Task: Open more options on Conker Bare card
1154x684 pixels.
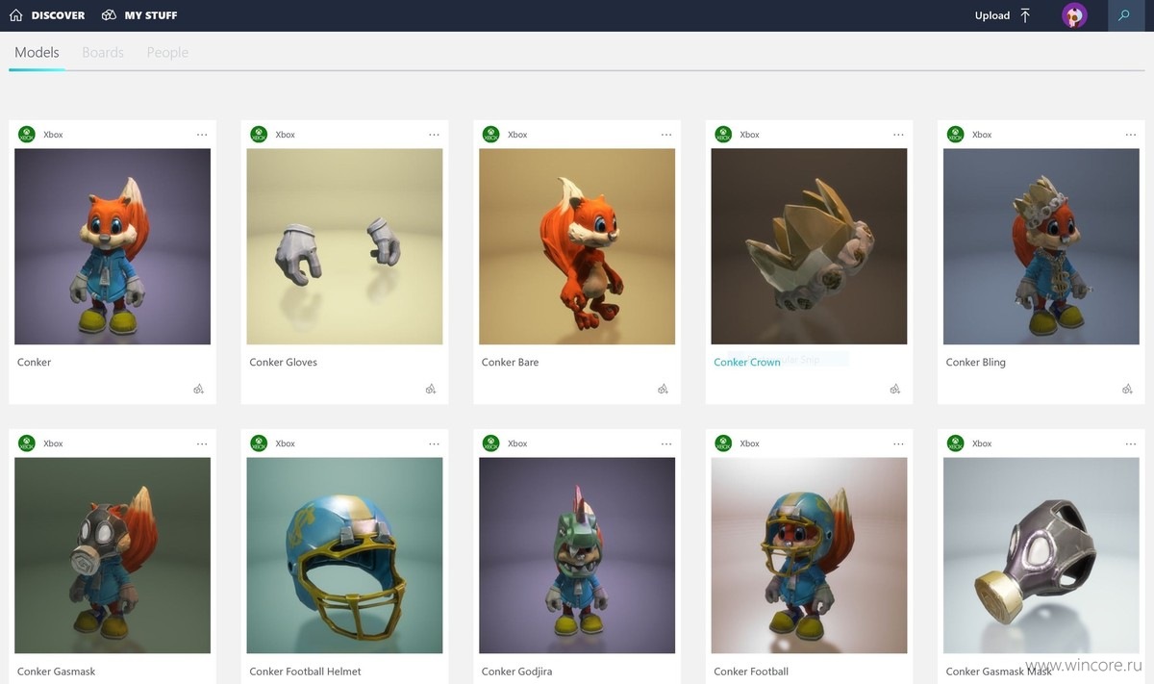Action: click(x=666, y=135)
